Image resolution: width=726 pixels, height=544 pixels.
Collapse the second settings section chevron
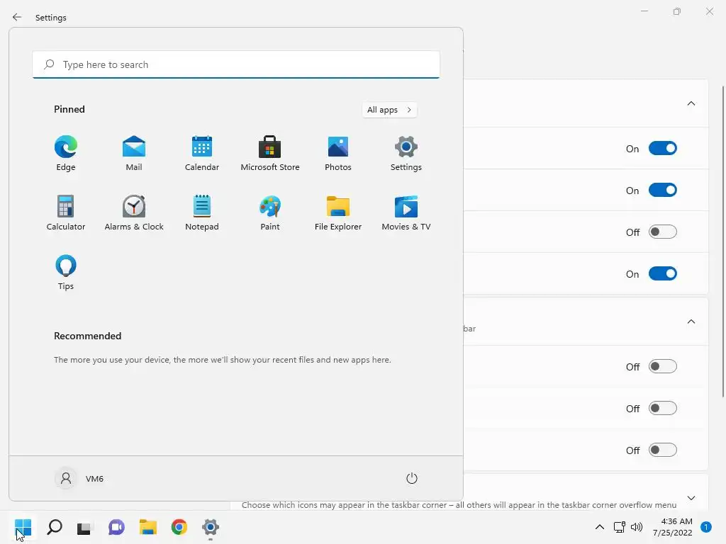tap(691, 322)
